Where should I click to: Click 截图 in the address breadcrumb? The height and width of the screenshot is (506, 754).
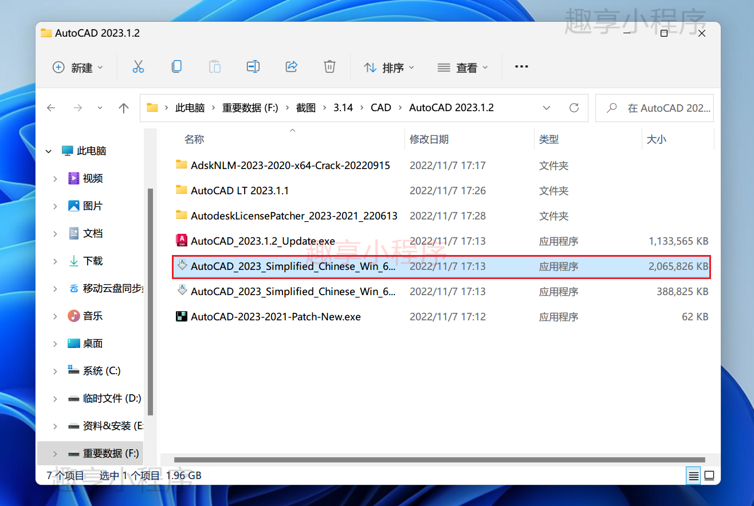point(306,108)
